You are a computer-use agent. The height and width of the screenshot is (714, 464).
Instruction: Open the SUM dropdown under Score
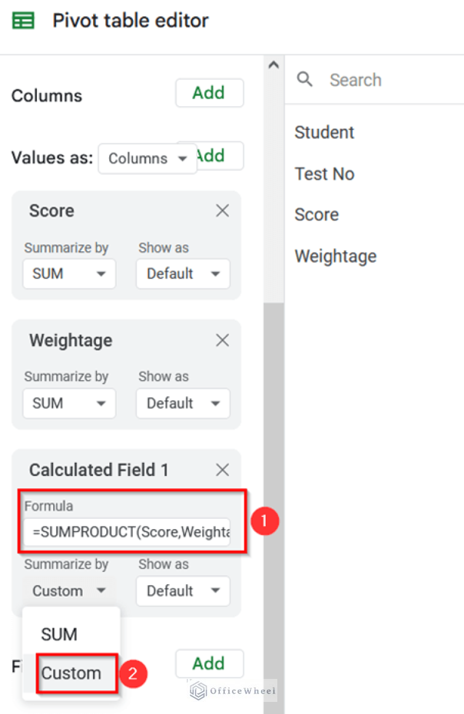pos(69,274)
